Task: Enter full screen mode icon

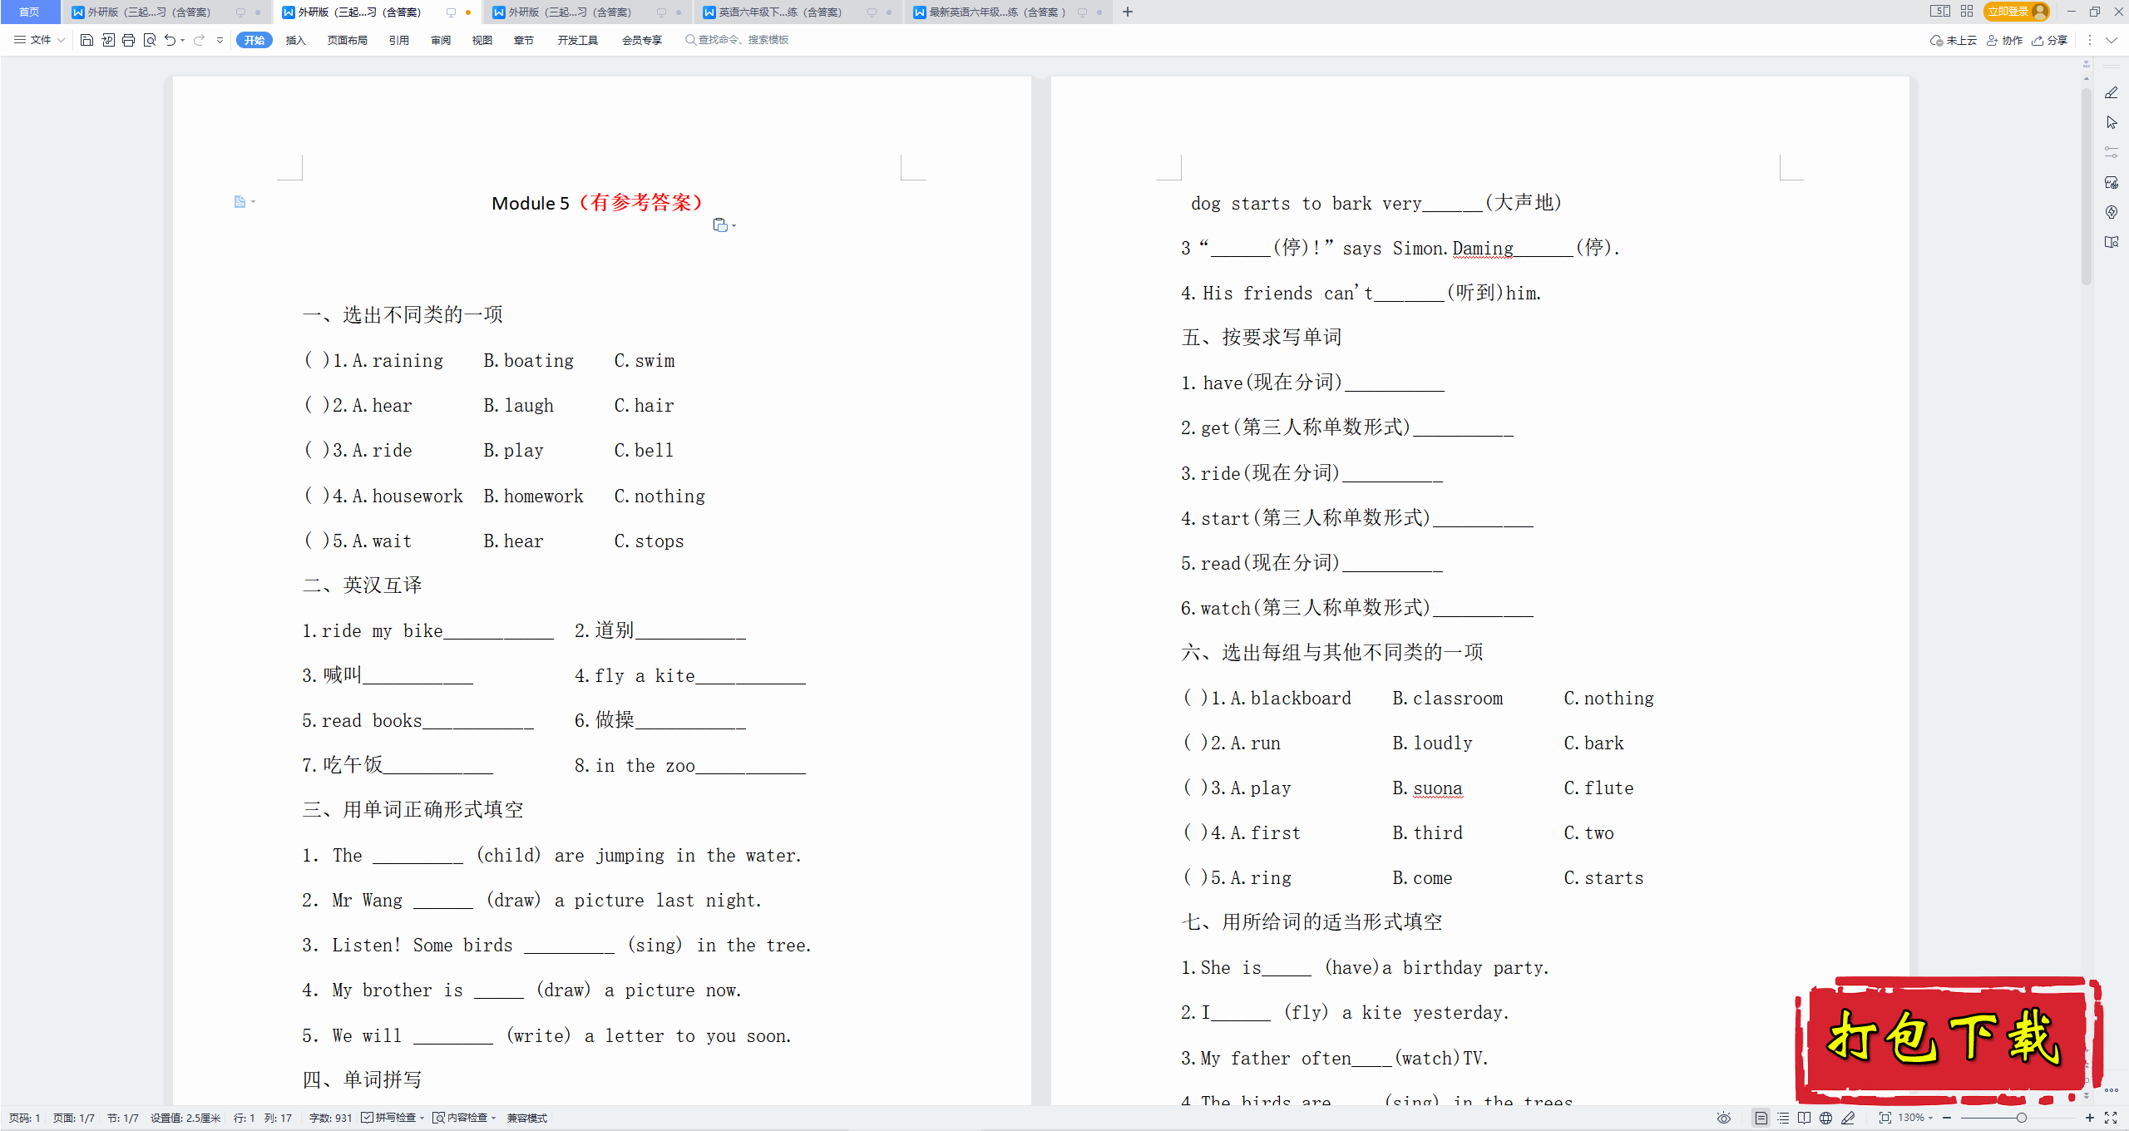Action: tap(2111, 1118)
